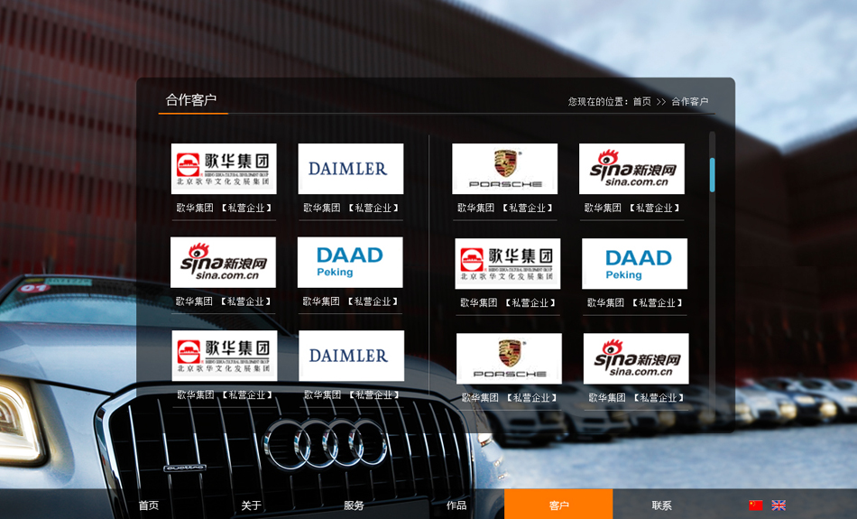Open top-left 歌华集团 logo in left panel
Viewport: 857px width, 519px height.
(224, 169)
